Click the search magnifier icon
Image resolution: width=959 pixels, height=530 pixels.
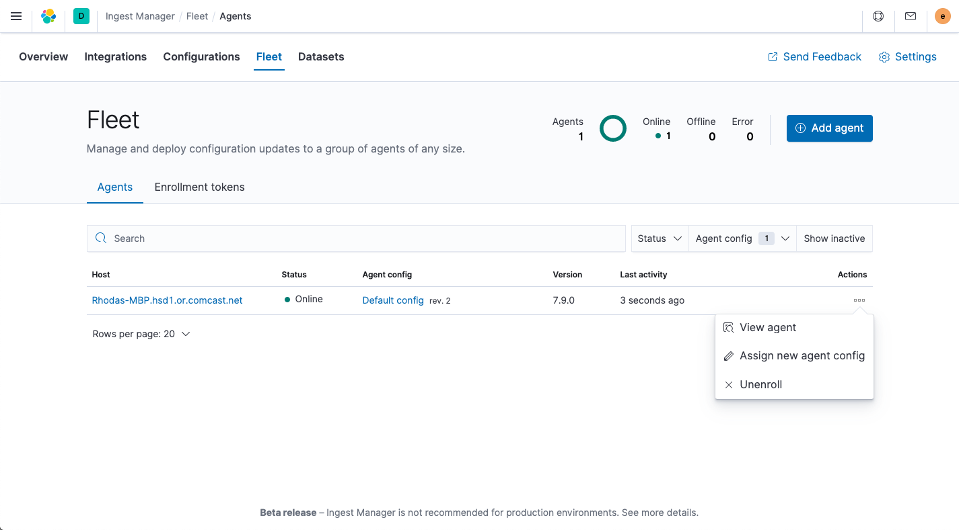click(x=101, y=238)
